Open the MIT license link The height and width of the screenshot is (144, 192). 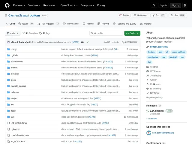pyautogui.click(x=154, y=71)
